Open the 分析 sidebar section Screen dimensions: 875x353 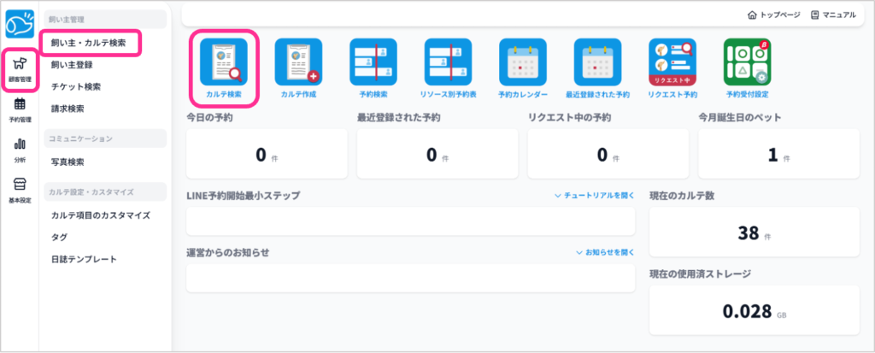[x=20, y=150]
